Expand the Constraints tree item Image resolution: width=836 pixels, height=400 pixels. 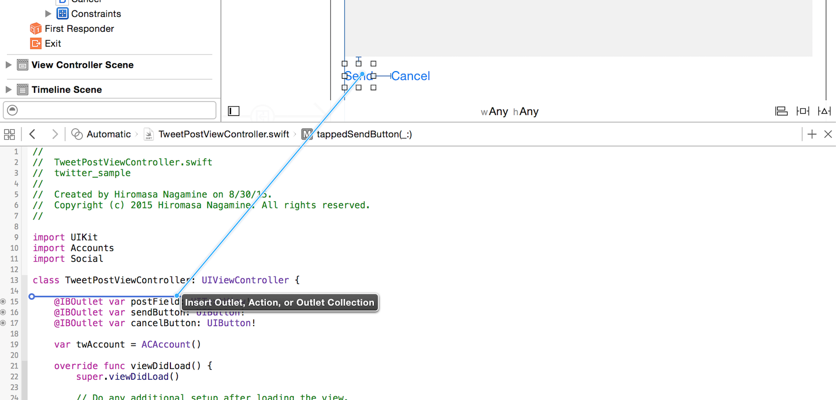click(48, 14)
